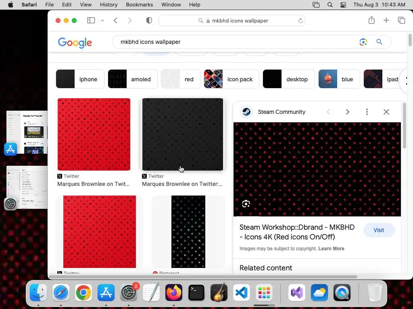Click the Lens icon on preview image

246,204
